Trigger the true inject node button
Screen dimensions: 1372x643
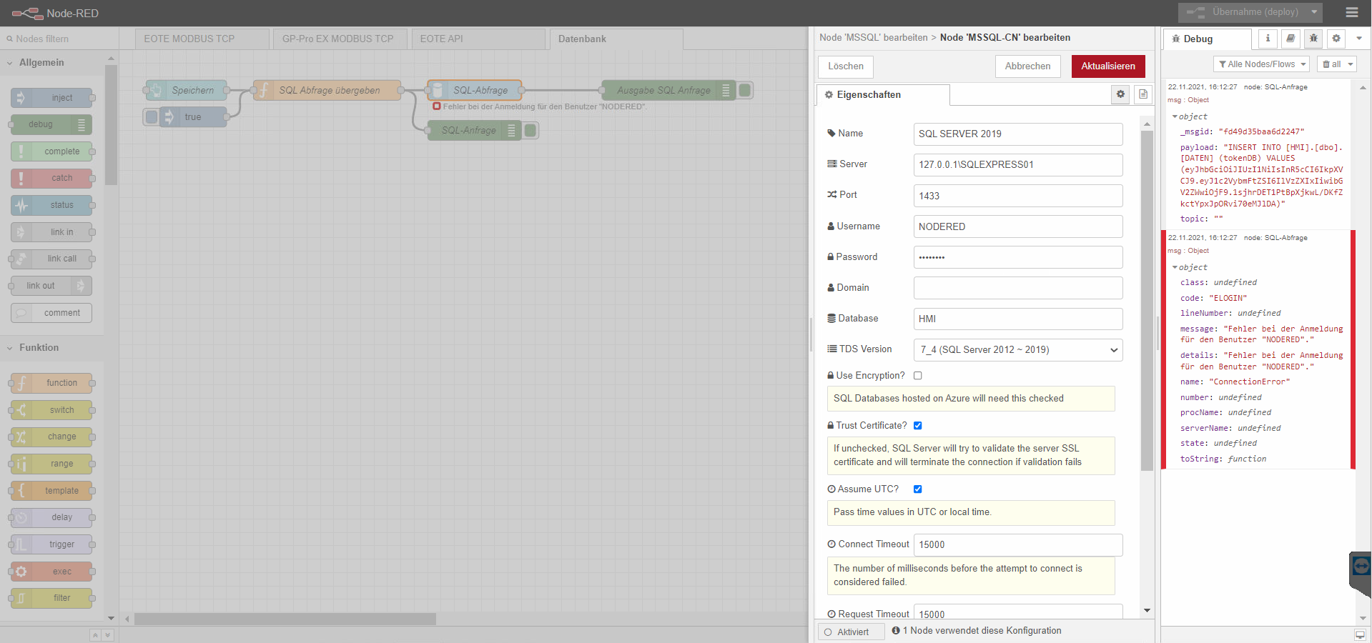coord(152,117)
